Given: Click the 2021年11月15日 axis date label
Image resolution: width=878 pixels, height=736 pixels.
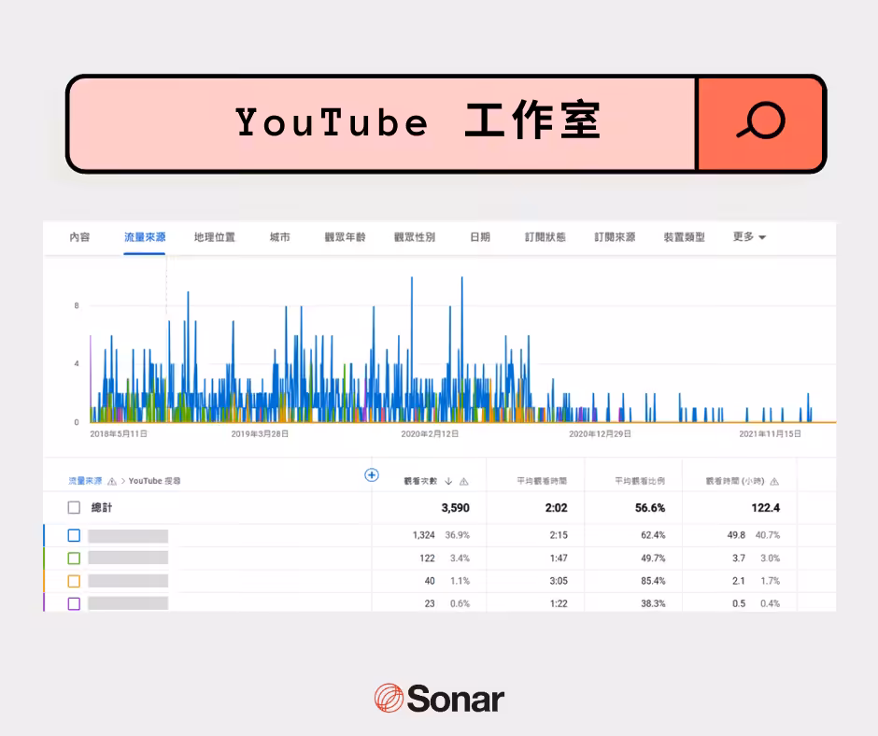Looking at the screenshot, I should point(770,434).
